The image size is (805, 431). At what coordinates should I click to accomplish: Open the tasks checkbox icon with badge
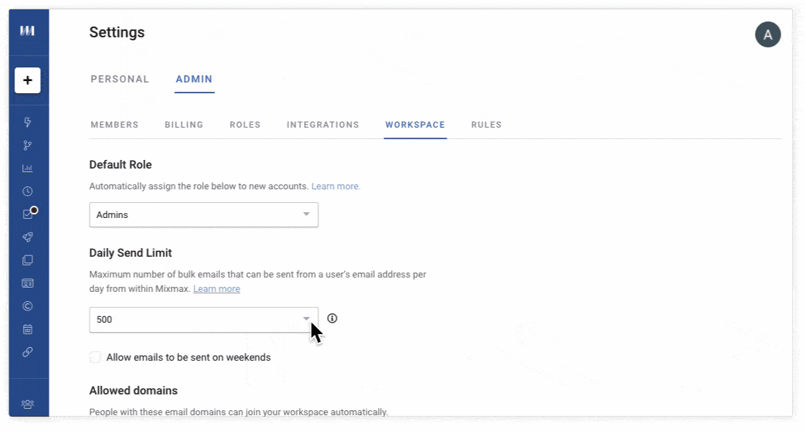click(29, 213)
